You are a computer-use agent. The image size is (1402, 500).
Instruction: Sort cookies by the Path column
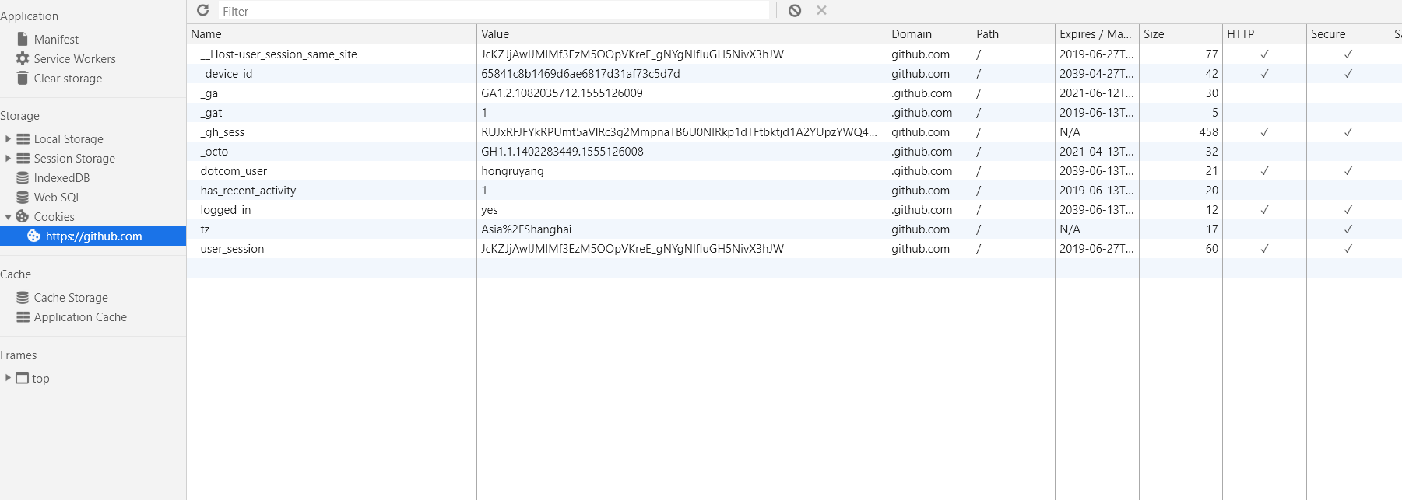pos(1014,34)
